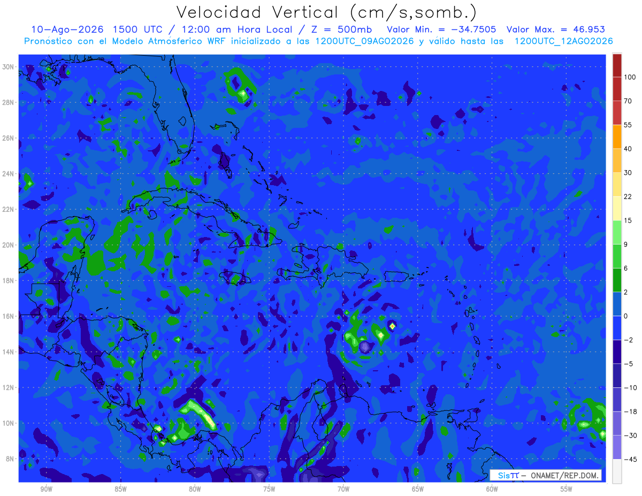Click the dark red swatch above 100
The width and height of the screenshot is (642, 496).
click(617, 65)
